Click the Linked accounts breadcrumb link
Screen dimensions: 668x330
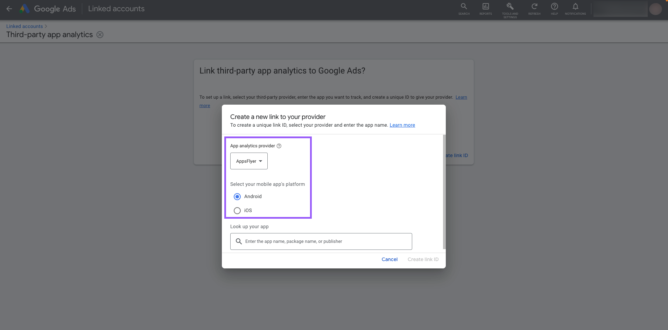24,26
